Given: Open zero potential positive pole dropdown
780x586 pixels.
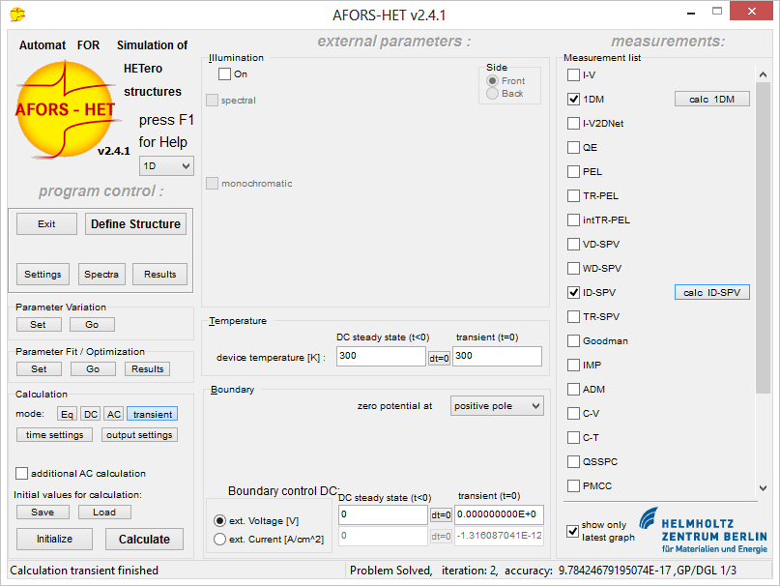Looking at the screenshot, I should [x=497, y=406].
